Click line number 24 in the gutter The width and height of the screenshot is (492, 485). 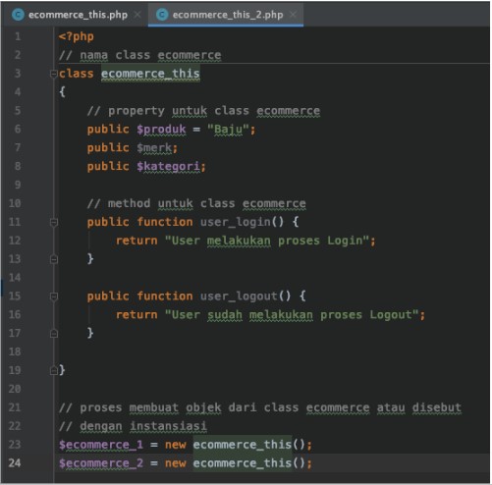pyautogui.click(x=15, y=463)
